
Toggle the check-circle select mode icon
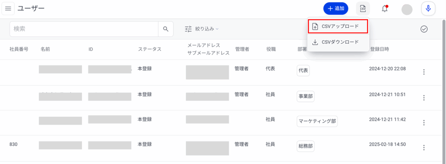424,29
